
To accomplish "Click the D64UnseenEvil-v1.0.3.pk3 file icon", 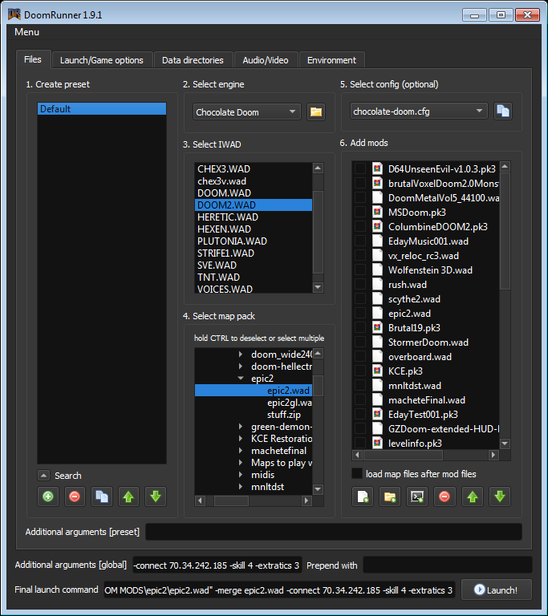I will click(x=377, y=168).
